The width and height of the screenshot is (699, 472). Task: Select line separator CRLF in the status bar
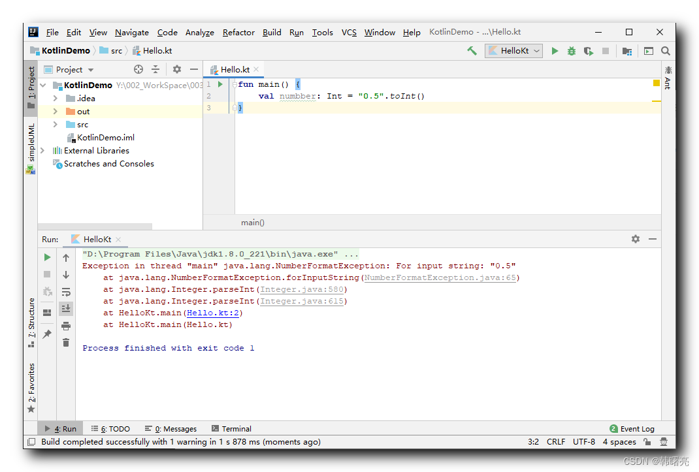point(555,442)
